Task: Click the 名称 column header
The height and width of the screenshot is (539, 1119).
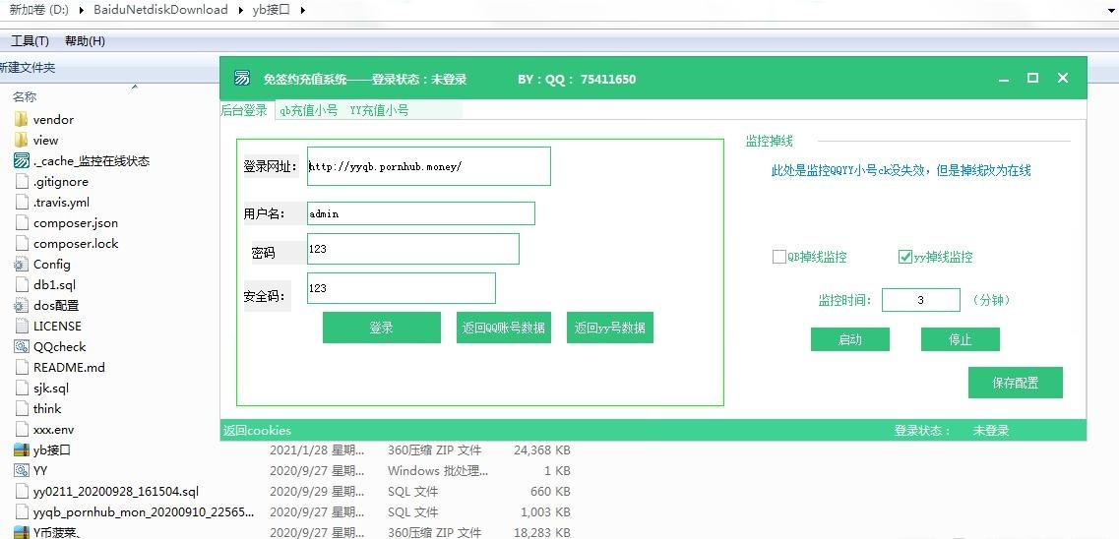Action: (25, 97)
